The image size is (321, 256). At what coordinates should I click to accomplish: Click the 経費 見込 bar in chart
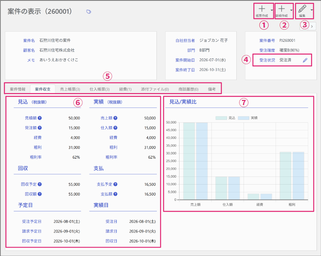point(253,196)
